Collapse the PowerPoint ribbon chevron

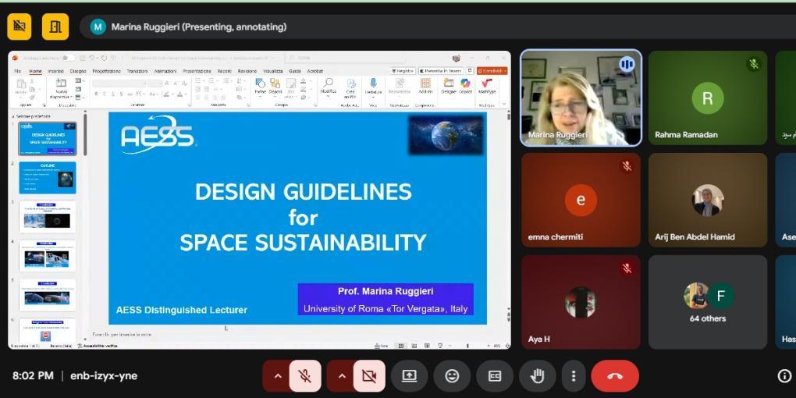[x=503, y=104]
